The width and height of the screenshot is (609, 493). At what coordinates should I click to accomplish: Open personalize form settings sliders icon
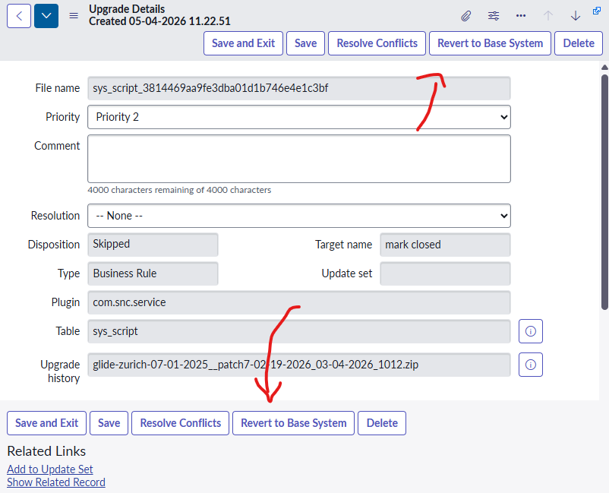point(494,15)
